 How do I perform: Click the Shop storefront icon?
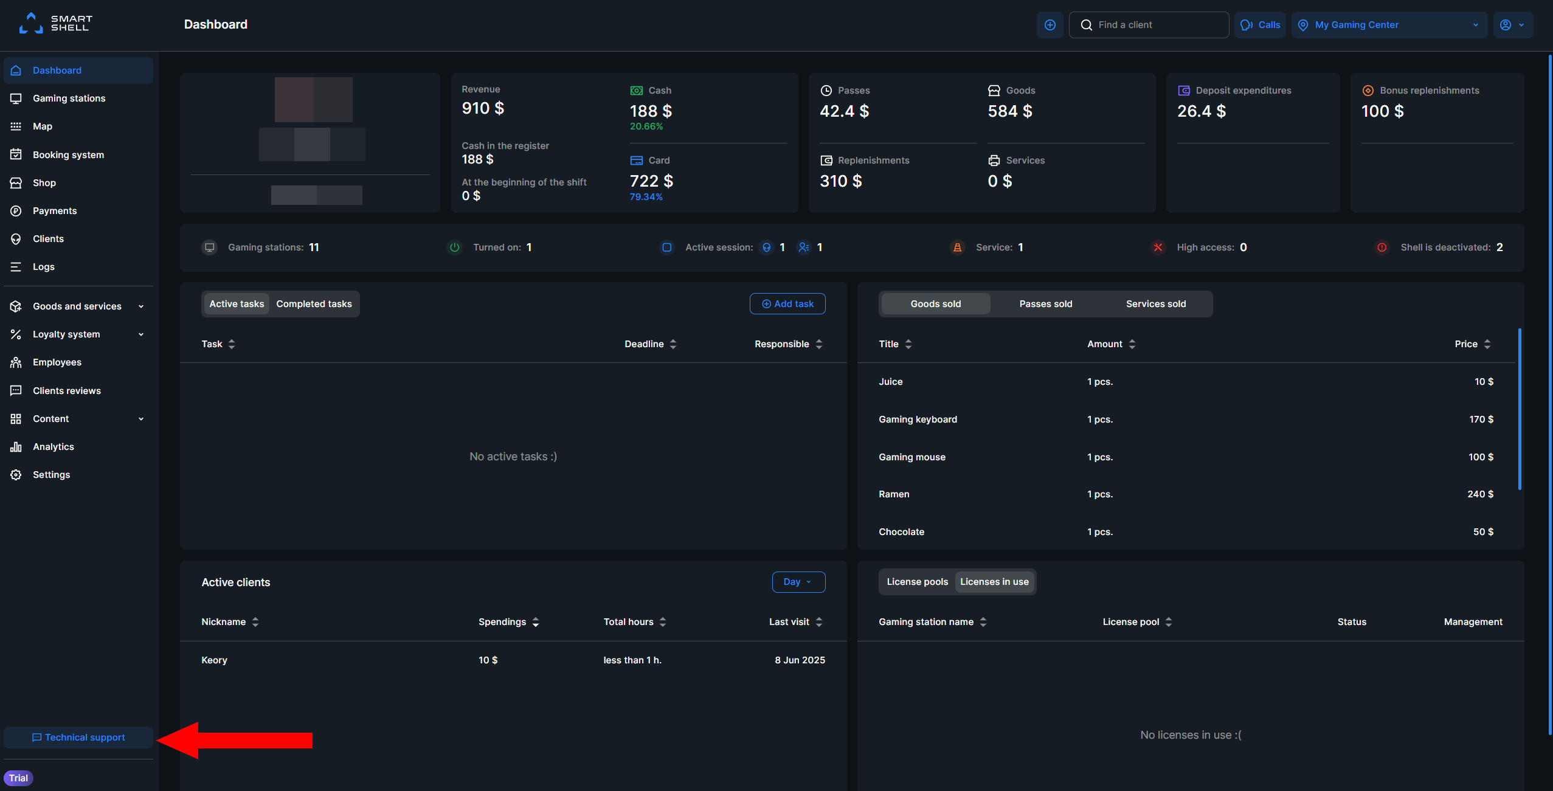(16, 183)
